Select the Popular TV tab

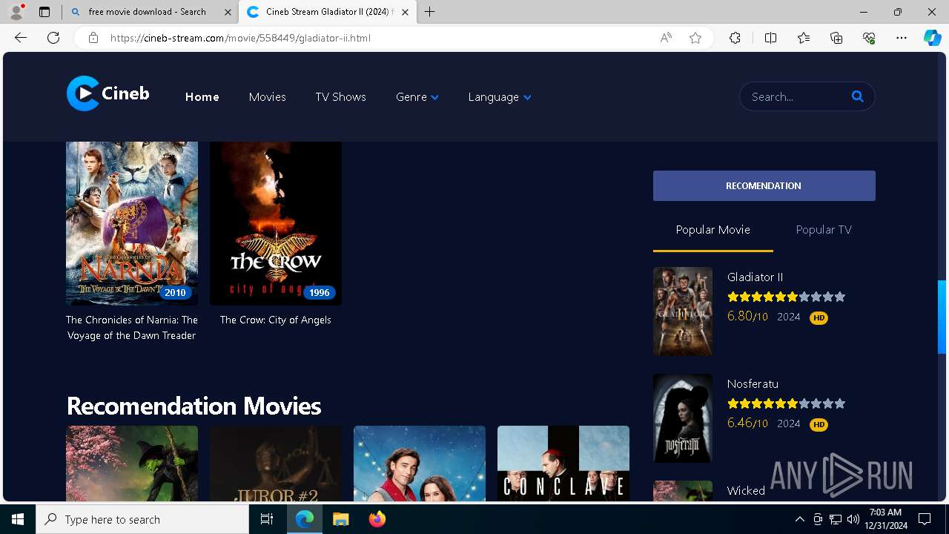click(x=824, y=230)
